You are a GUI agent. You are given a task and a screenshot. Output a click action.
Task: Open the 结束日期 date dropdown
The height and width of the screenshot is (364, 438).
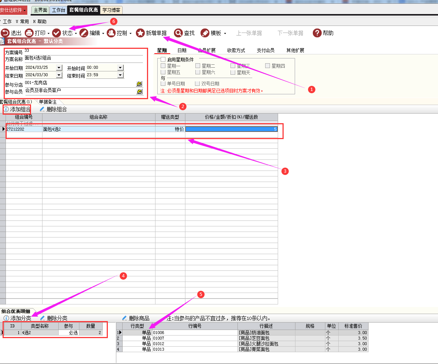tap(59, 75)
